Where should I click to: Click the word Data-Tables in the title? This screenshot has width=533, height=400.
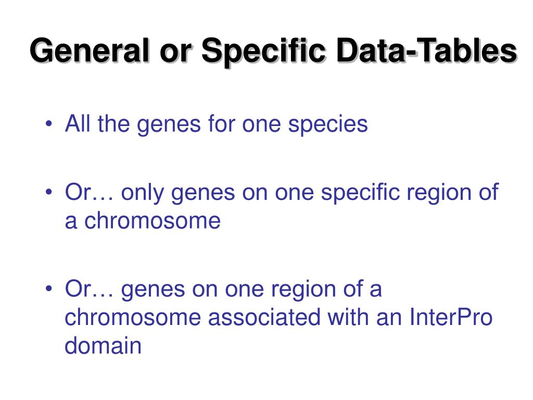426,51
